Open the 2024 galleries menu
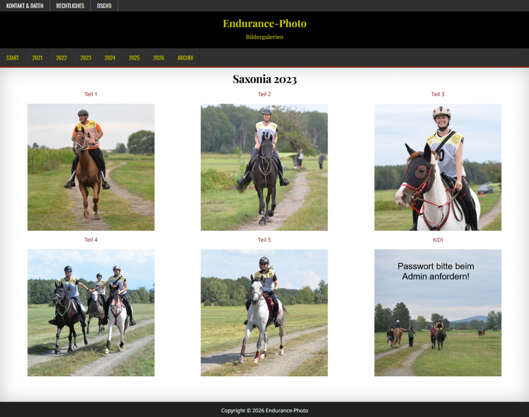529x417 pixels. click(x=110, y=58)
